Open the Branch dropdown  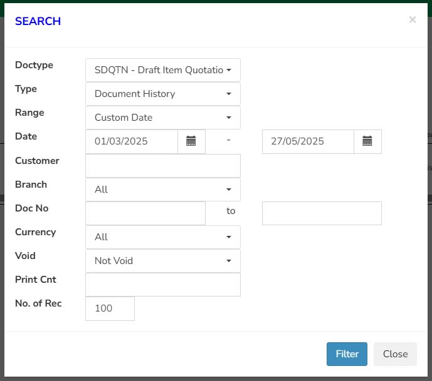tap(163, 190)
